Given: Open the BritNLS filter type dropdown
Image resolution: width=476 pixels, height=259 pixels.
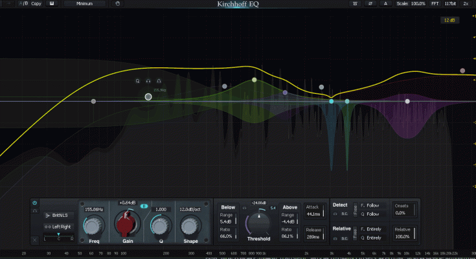Looking at the screenshot, I should coord(56,214).
